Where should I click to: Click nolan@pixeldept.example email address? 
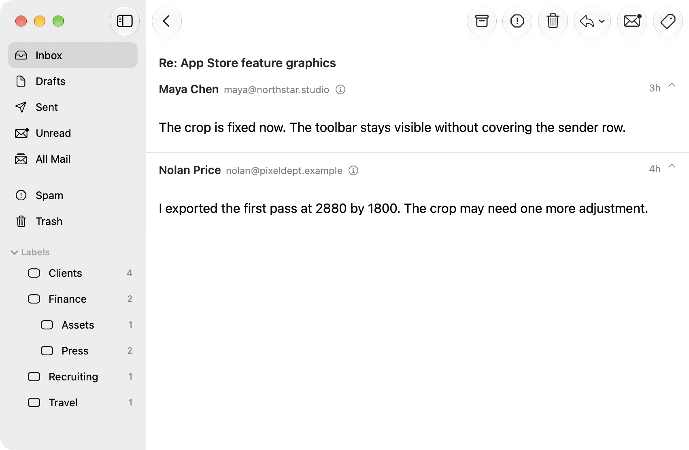coord(284,171)
